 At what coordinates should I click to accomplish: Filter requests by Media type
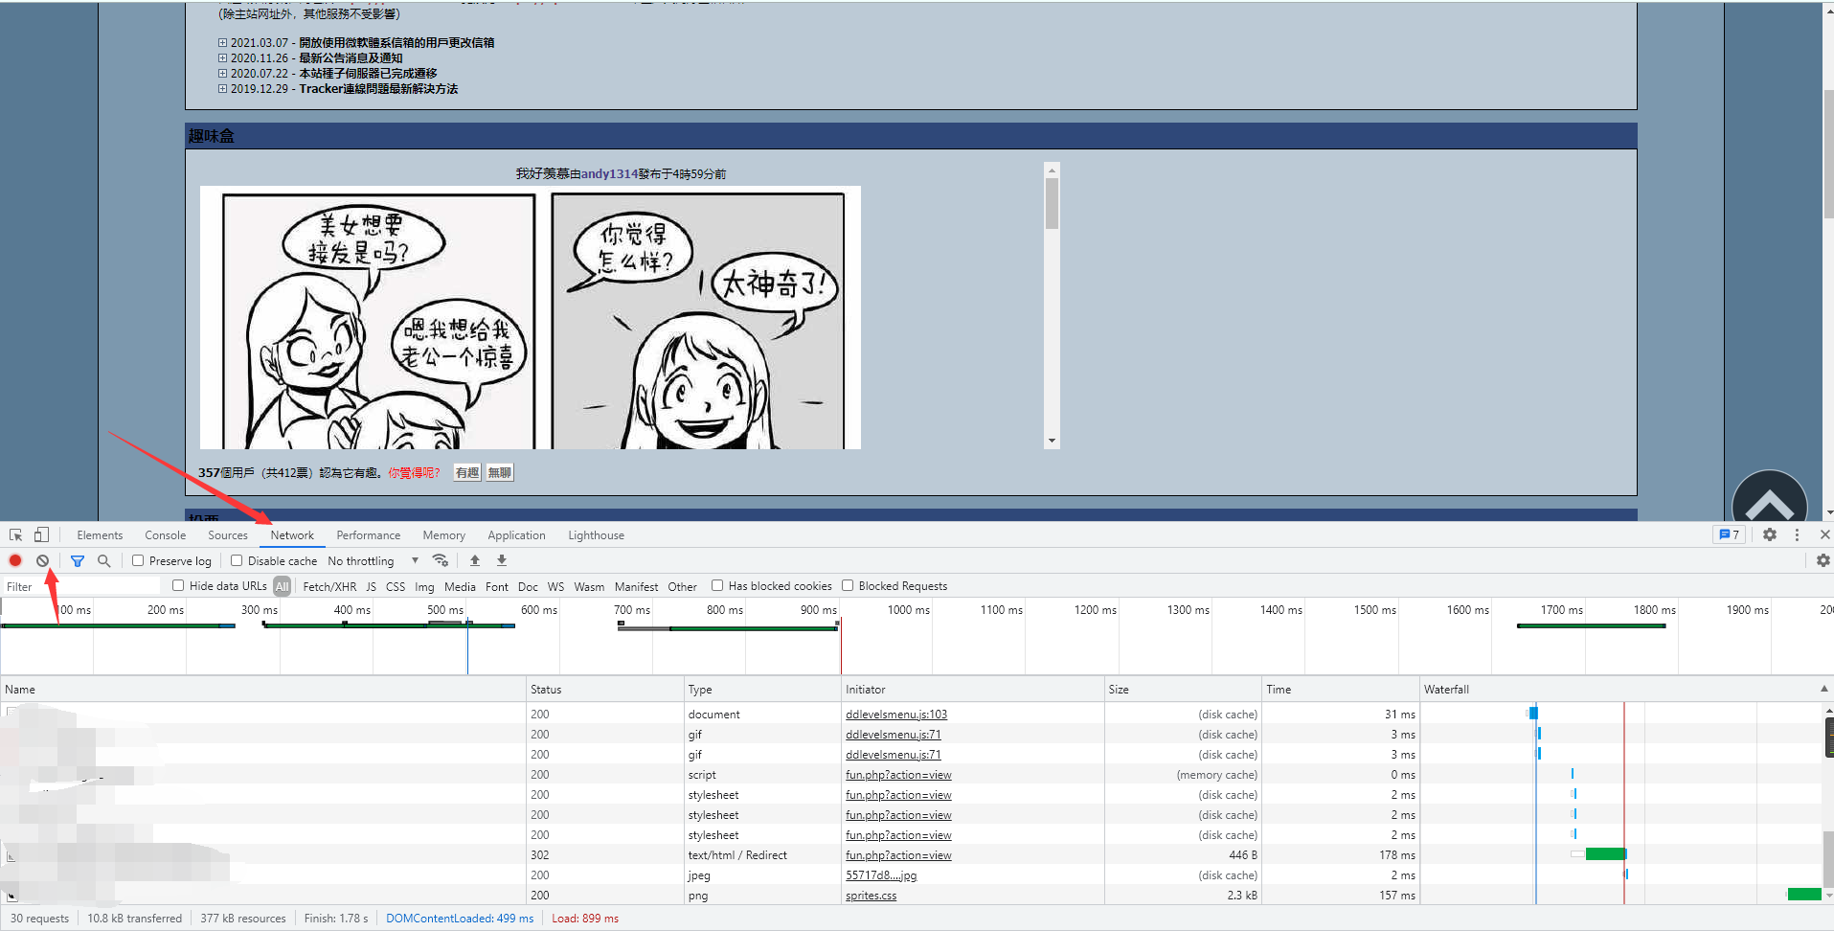click(x=460, y=586)
